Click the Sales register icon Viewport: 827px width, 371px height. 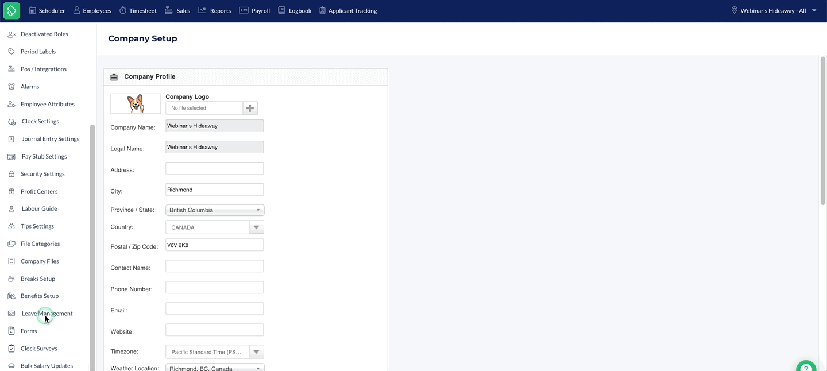169,10
